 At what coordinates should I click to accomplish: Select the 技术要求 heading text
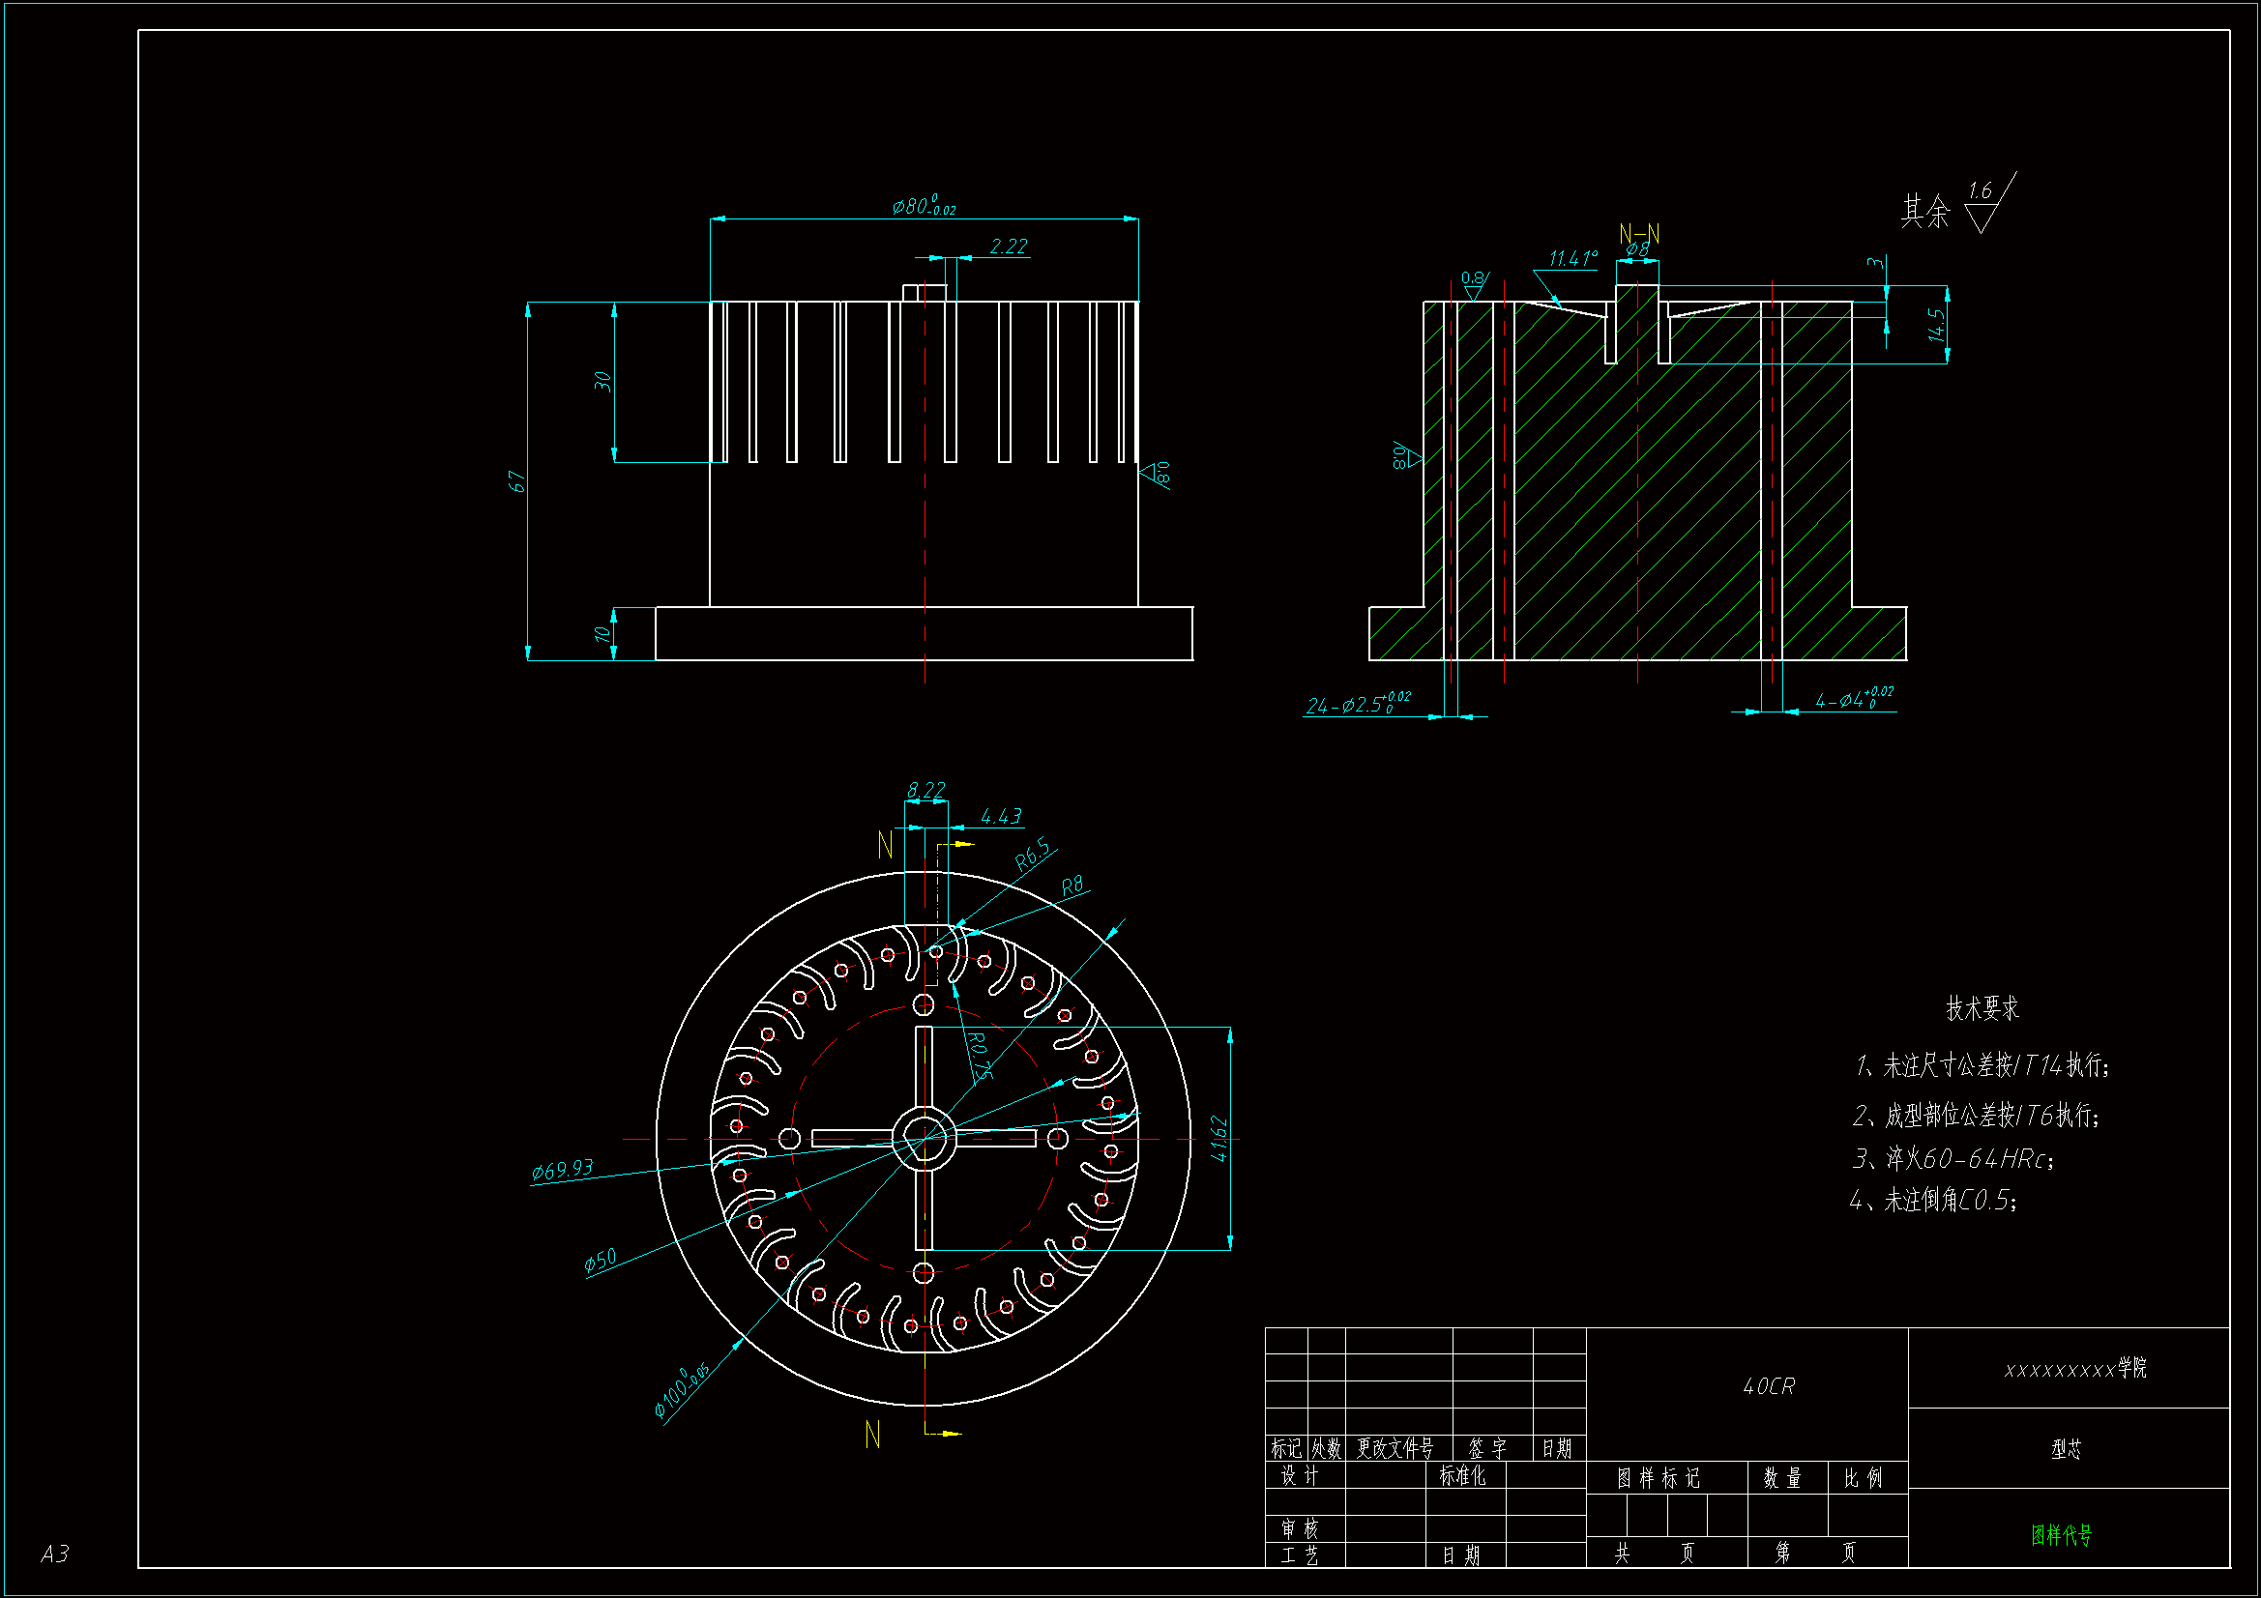point(1982,1008)
